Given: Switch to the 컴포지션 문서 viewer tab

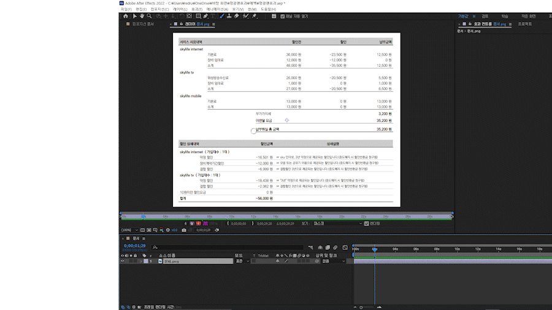Looking at the screenshot, I should click(143, 24).
